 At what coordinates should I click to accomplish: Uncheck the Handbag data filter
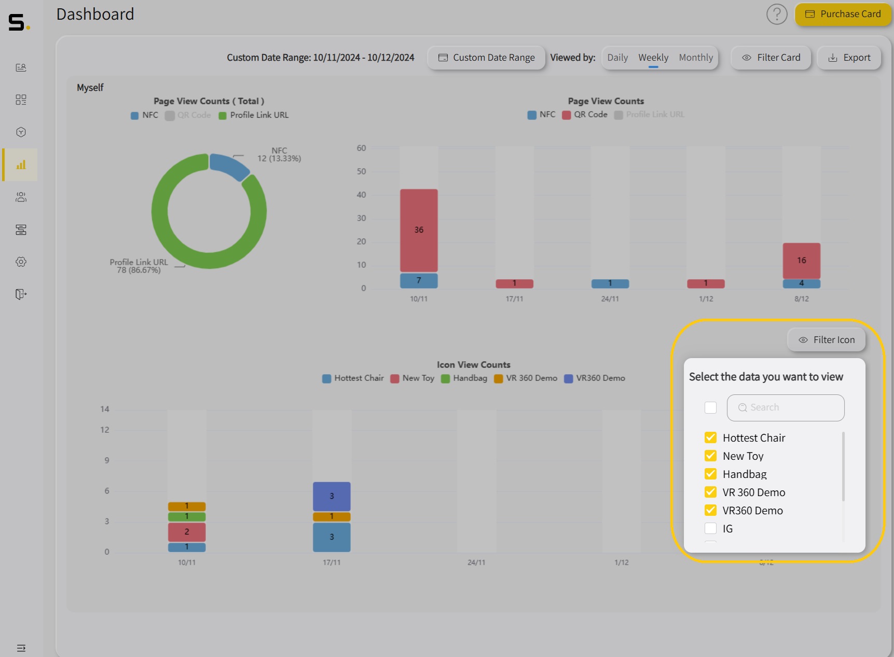(x=710, y=474)
